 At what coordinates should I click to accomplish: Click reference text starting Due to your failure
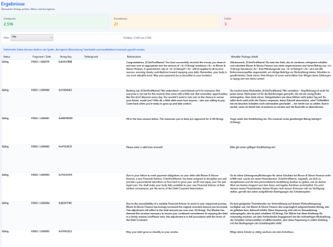[x=176, y=182]
